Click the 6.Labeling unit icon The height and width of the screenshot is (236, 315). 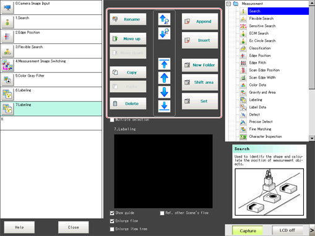[x=7, y=95]
